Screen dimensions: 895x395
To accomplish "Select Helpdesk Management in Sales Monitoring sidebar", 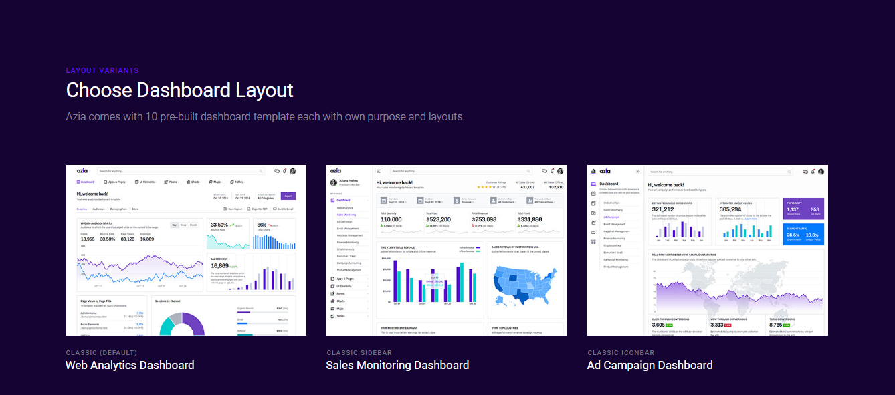I will coord(351,235).
